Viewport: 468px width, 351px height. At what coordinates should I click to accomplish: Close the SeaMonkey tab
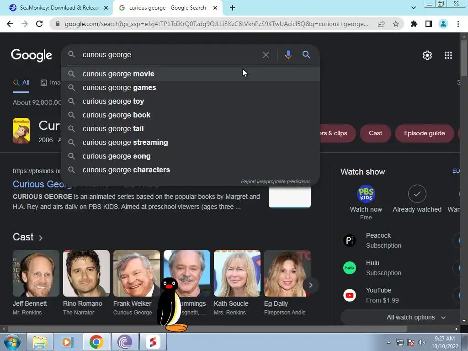pyautogui.click(x=106, y=8)
